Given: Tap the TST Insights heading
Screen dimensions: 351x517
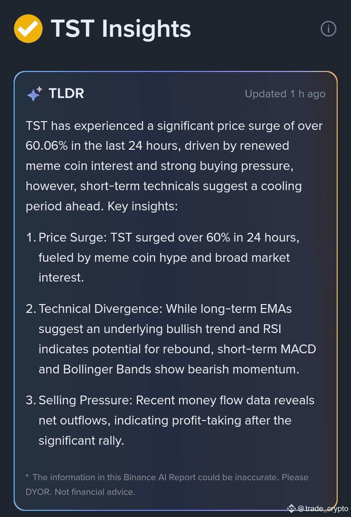Looking at the screenshot, I should (x=121, y=29).
